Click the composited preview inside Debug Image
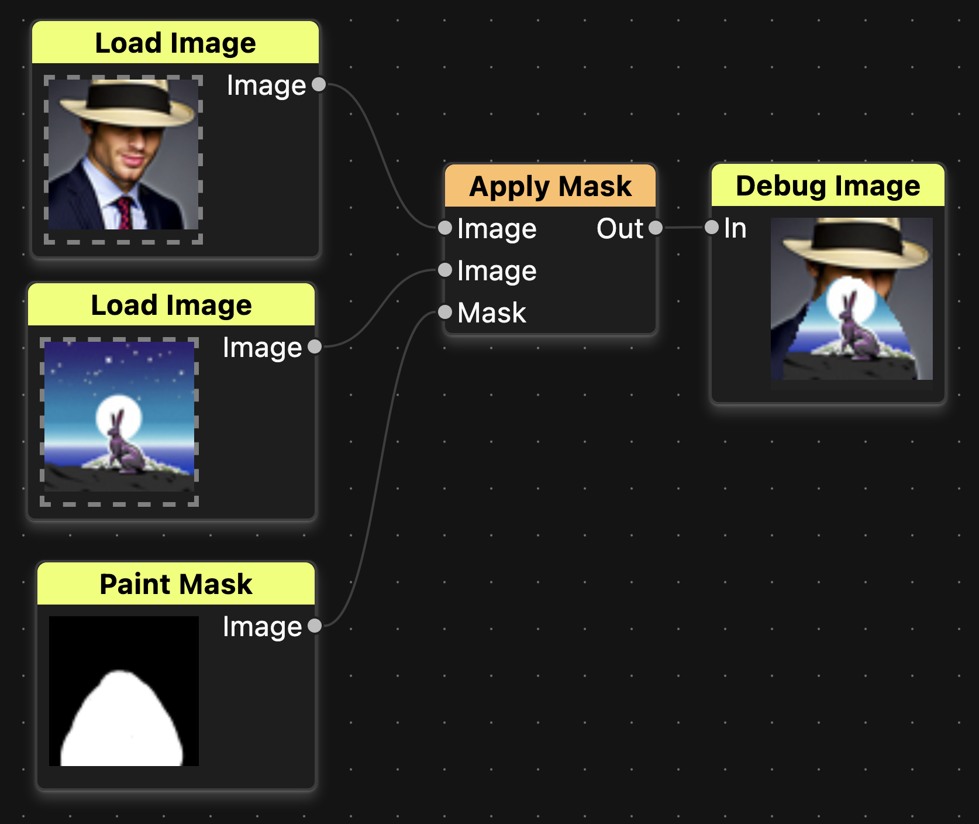979x824 pixels. pyautogui.click(x=852, y=300)
